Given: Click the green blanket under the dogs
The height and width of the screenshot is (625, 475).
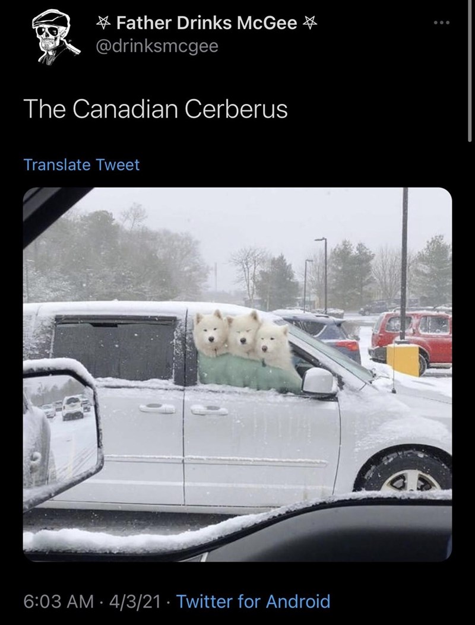Looking at the screenshot, I should 249,374.
